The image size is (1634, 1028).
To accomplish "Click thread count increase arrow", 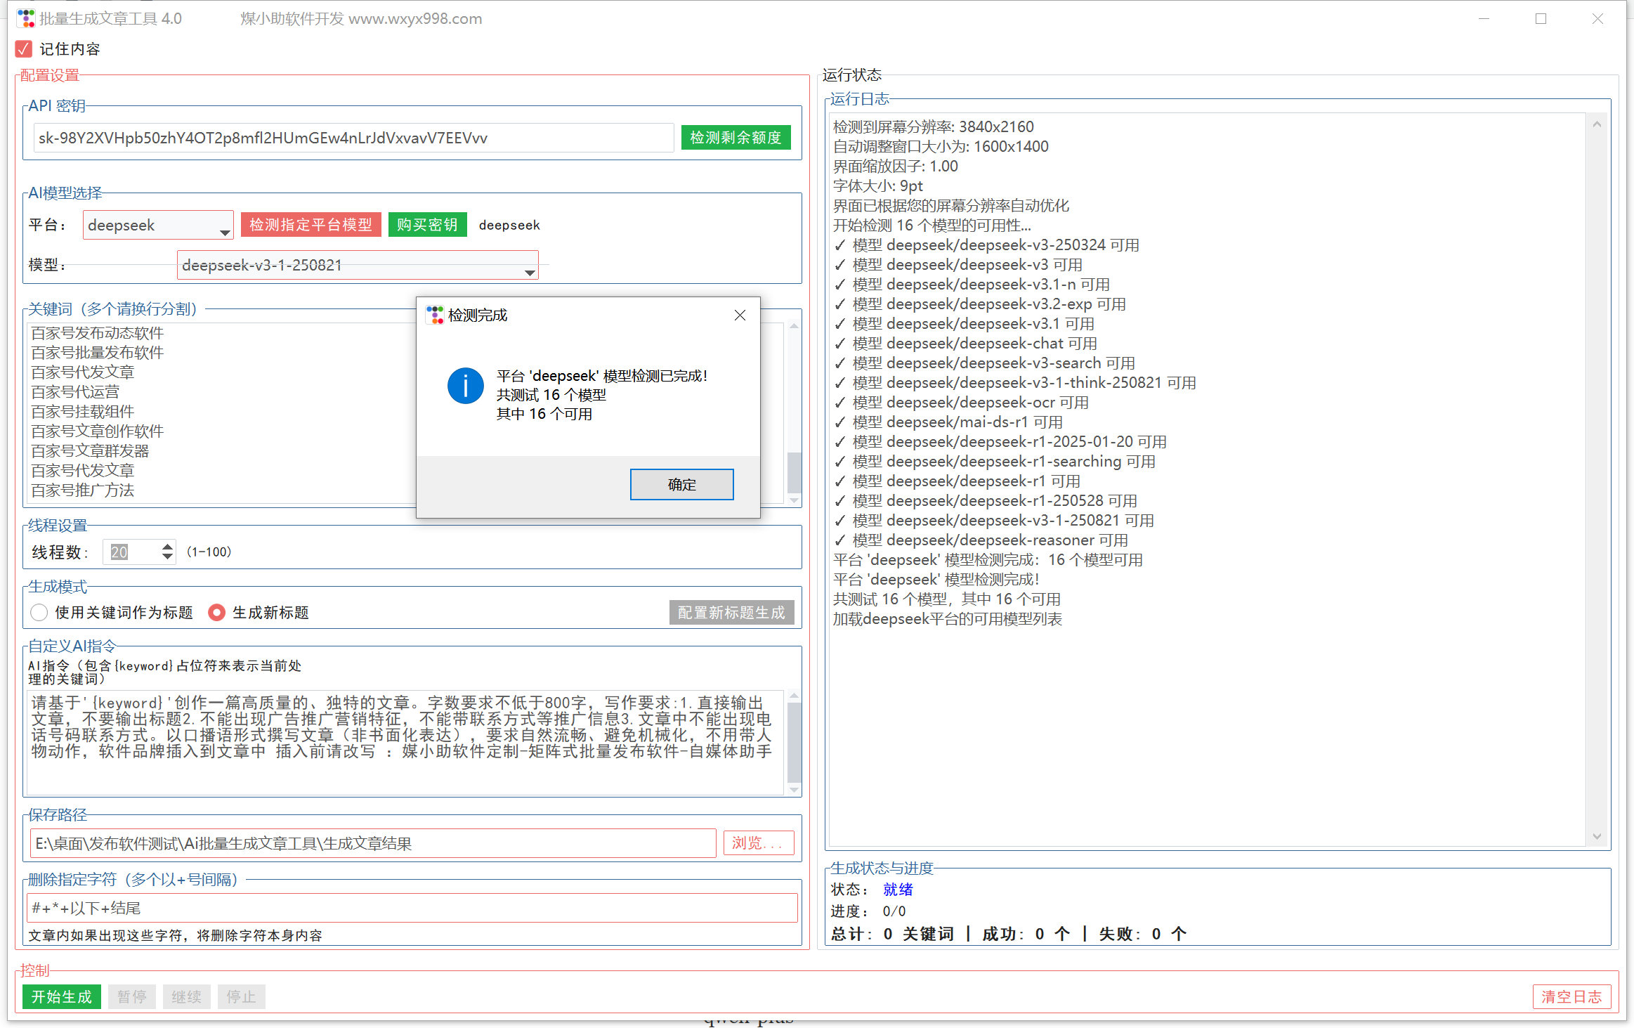I will coord(167,546).
